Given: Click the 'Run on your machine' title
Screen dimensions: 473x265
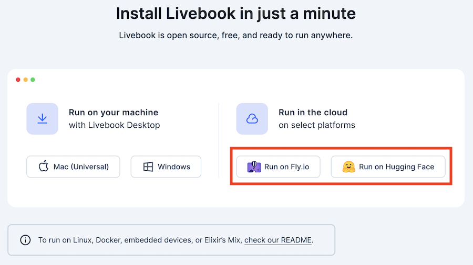Looking at the screenshot, I should point(114,113).
